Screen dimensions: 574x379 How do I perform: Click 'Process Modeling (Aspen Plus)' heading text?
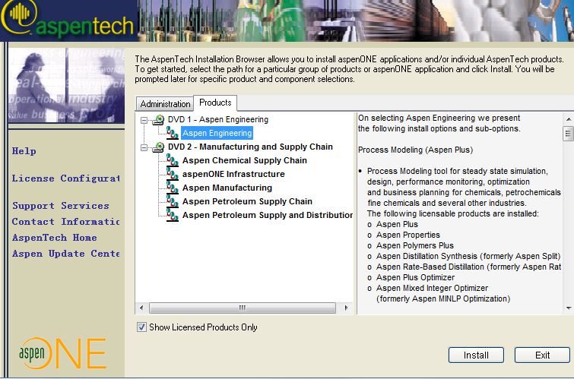416,150
